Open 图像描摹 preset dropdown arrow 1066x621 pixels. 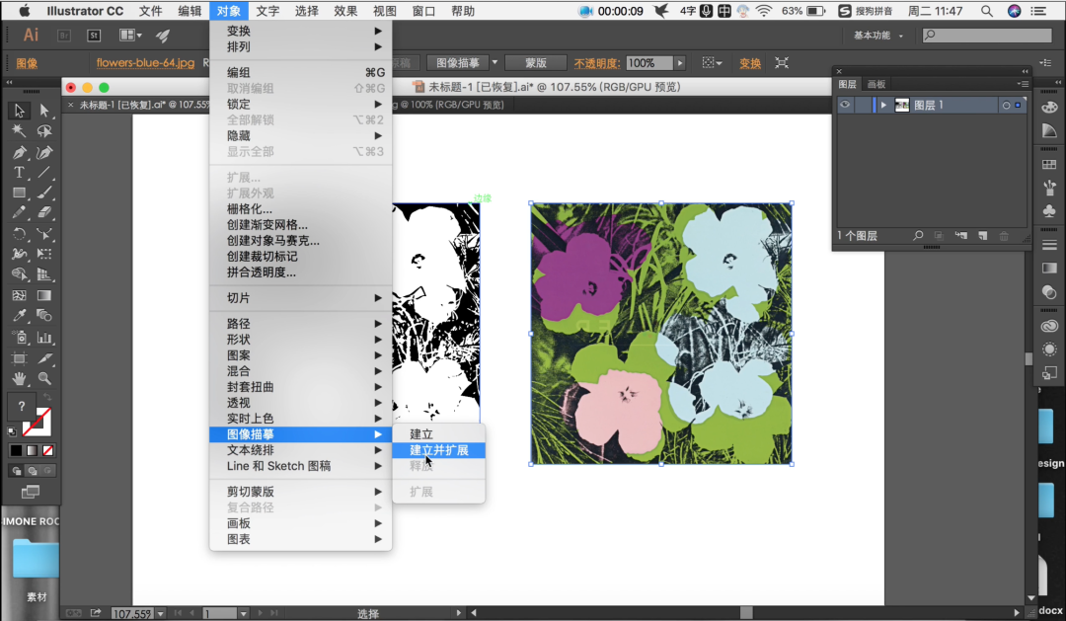click(495, 62)
